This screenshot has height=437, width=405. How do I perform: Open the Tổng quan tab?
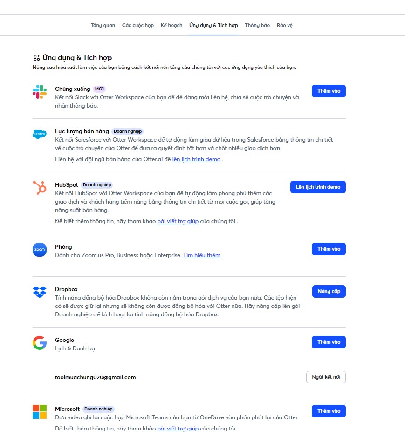[x=103, y=25]
